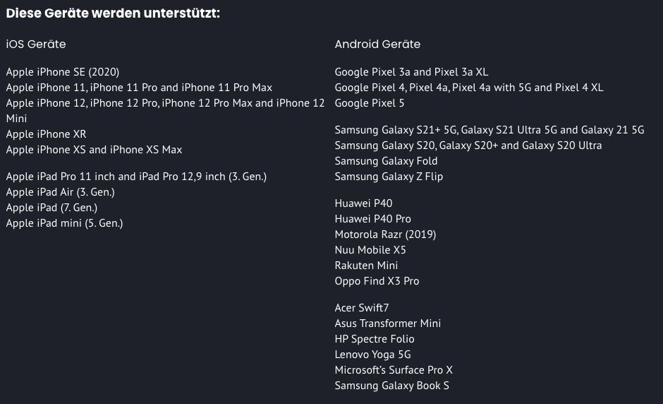
Task: Click Google Pixel 3a and Pixel 3a XL
Action: [411, 72]
